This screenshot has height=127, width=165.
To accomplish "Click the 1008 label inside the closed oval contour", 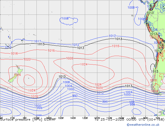I will (x=65, y=18).
